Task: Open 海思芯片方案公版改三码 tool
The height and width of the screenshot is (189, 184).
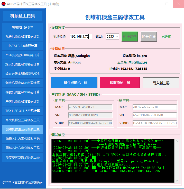Action: [23, 157]
